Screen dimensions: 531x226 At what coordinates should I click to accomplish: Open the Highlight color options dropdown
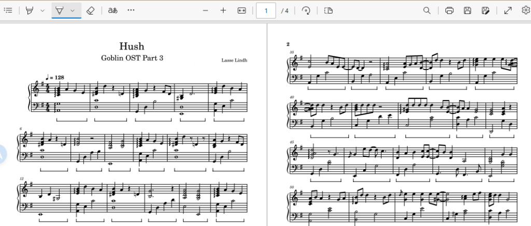pyautogui.click(x=73, y=10)
